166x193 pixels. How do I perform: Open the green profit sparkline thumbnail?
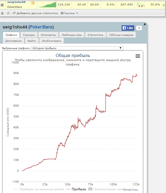(47, 5)
